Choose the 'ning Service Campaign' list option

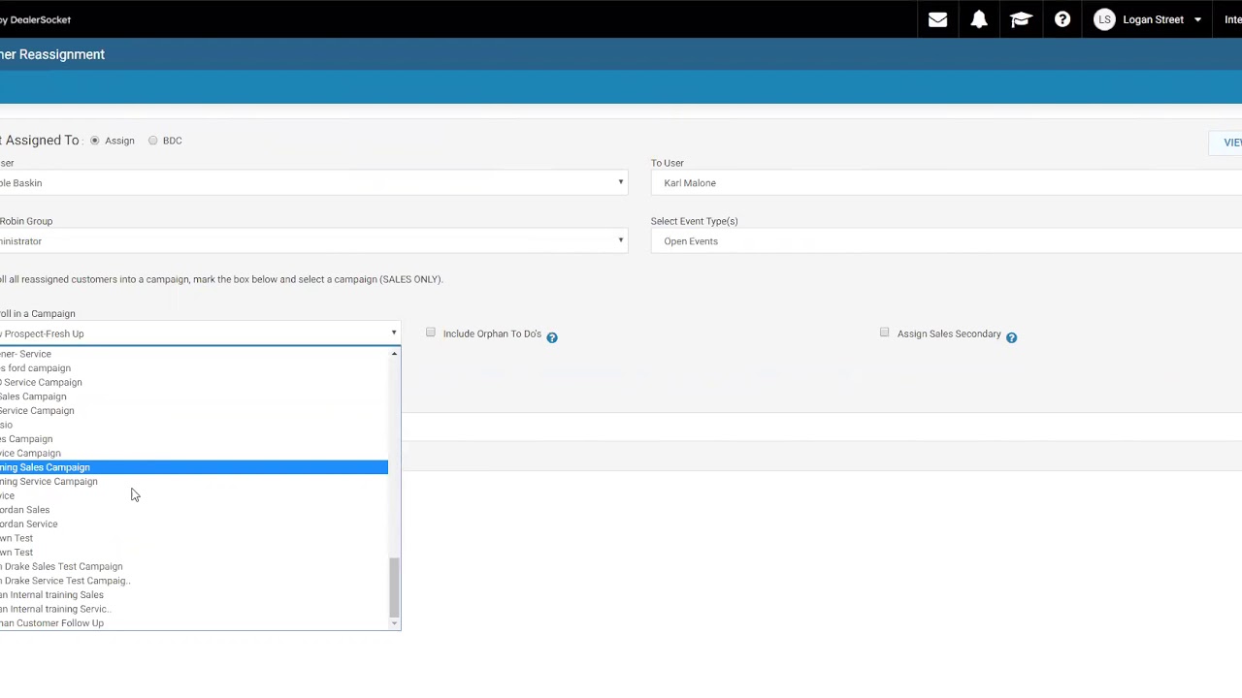pyautogui.click(x=194, y=482)
